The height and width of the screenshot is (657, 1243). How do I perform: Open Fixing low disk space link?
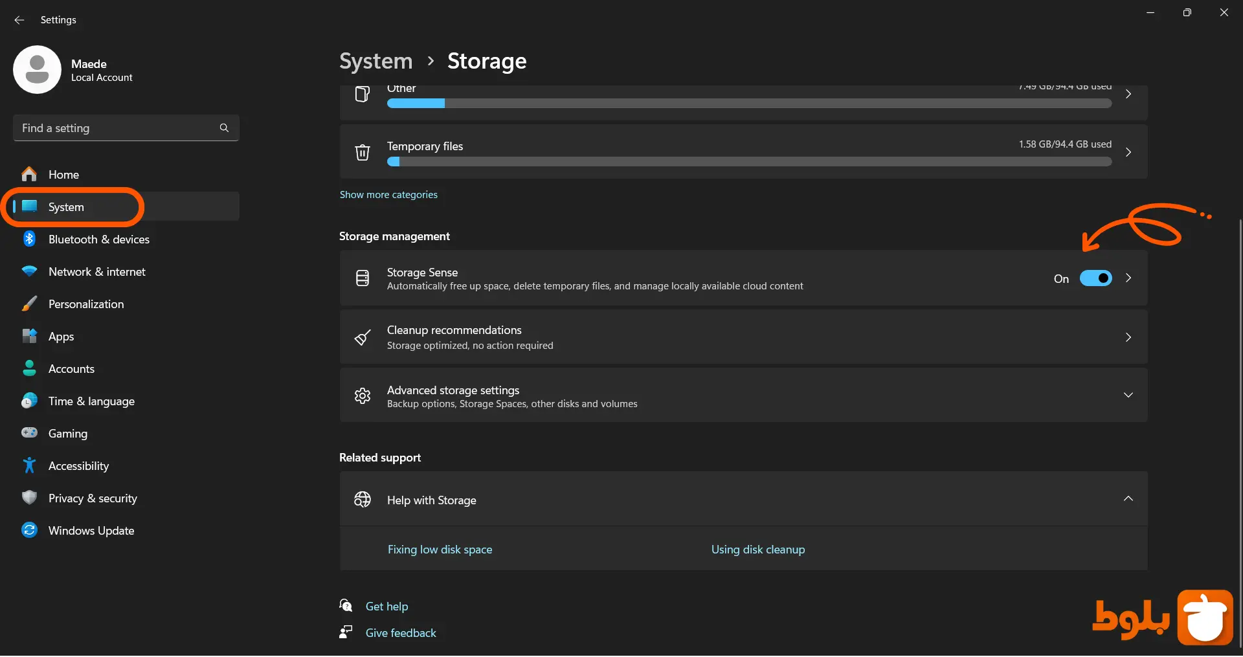440,550
